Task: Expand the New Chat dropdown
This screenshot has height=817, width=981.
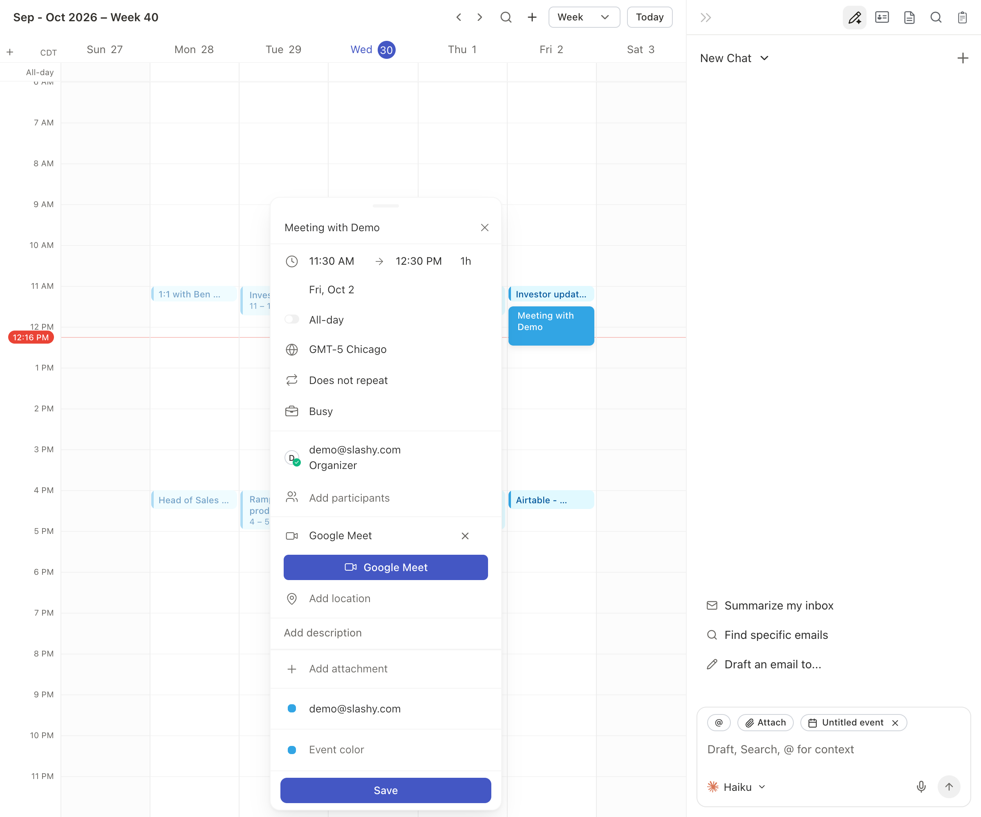Action: point(734,58)
